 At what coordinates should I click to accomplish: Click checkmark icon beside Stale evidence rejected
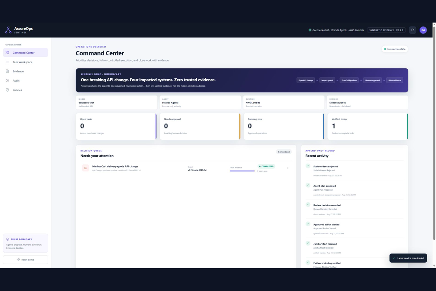(x=308, y=166)
